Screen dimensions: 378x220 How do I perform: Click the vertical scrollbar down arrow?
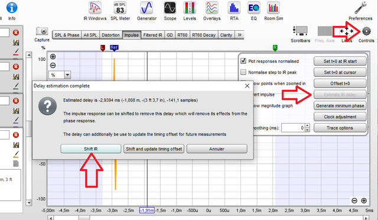[x=29, y=203]
